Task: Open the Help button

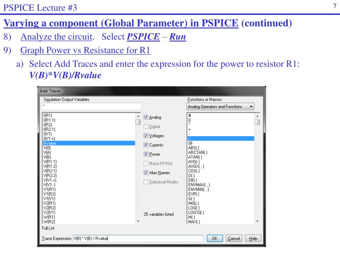Action: (x=253, y=238)
